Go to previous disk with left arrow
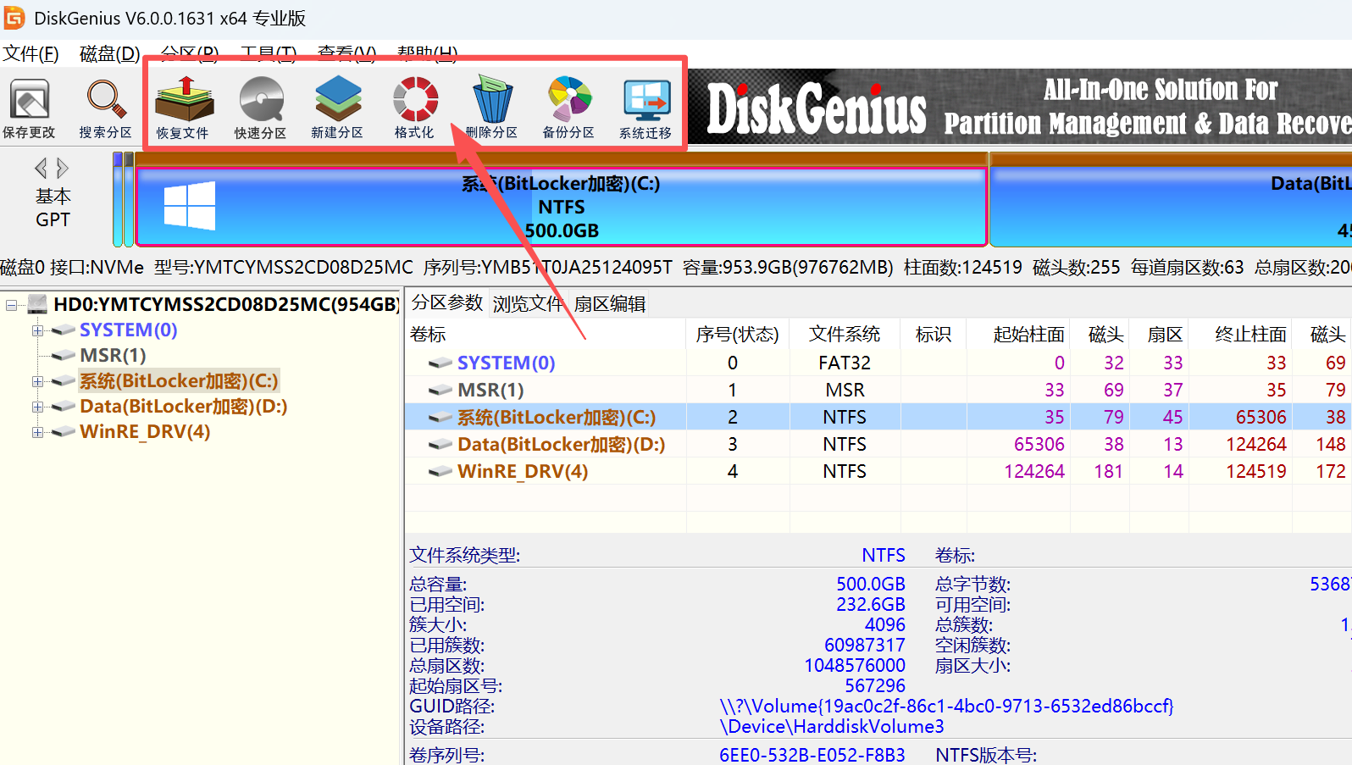Image resolution: width=1352 pixels, height=765 pixels. pos(41,168)
